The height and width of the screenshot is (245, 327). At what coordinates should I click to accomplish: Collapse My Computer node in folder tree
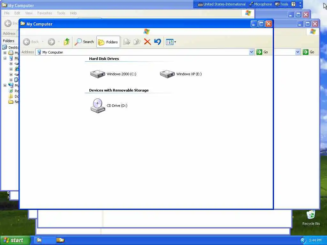[5, 58]
